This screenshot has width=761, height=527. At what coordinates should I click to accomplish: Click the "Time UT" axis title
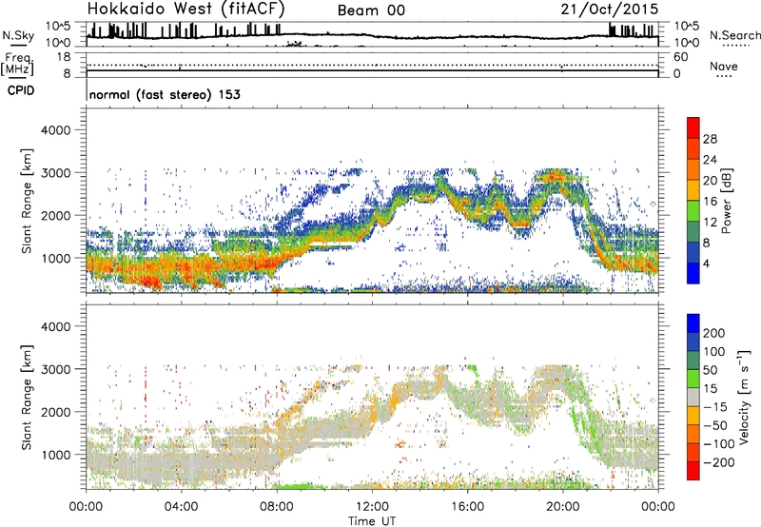[372, 521]
